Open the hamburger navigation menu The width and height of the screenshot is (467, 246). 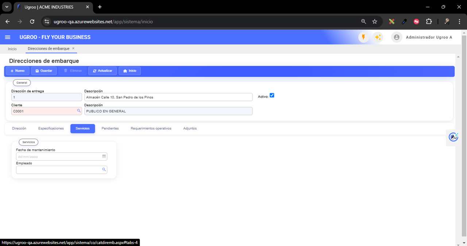click(8, 37)
